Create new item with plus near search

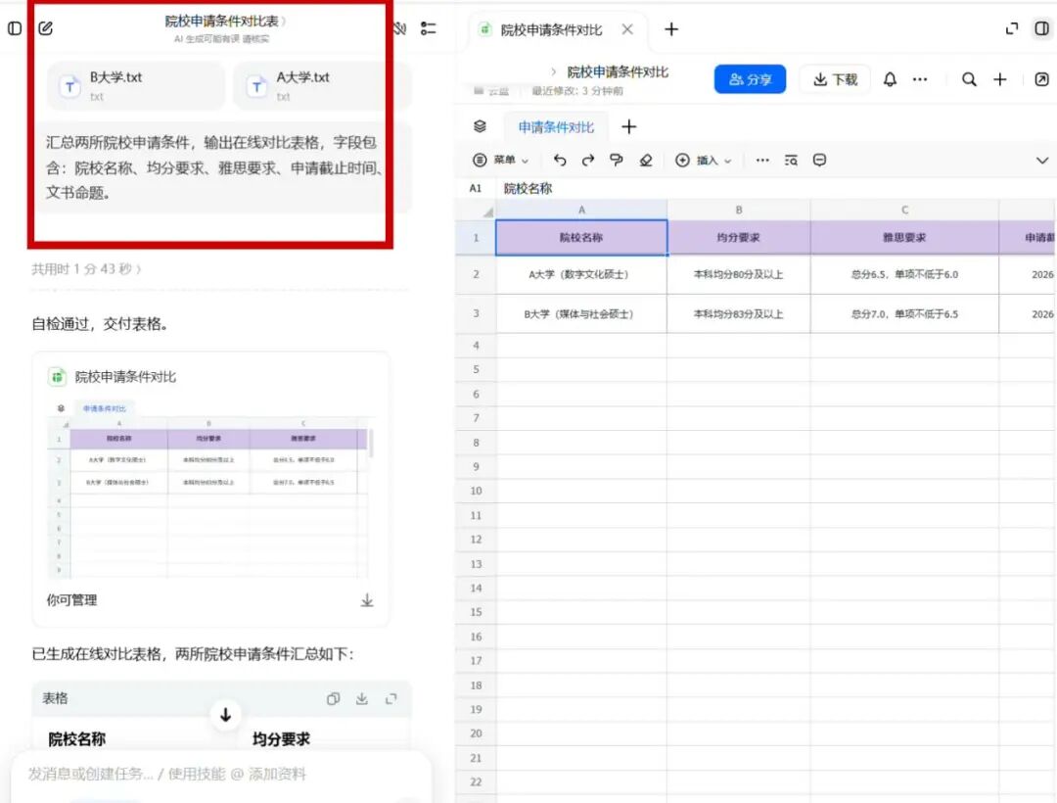999,79
